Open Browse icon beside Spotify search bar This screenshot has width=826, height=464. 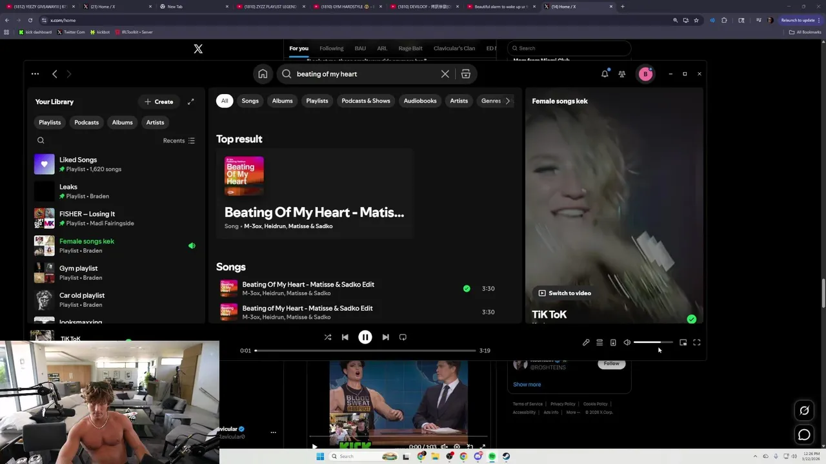466,74
